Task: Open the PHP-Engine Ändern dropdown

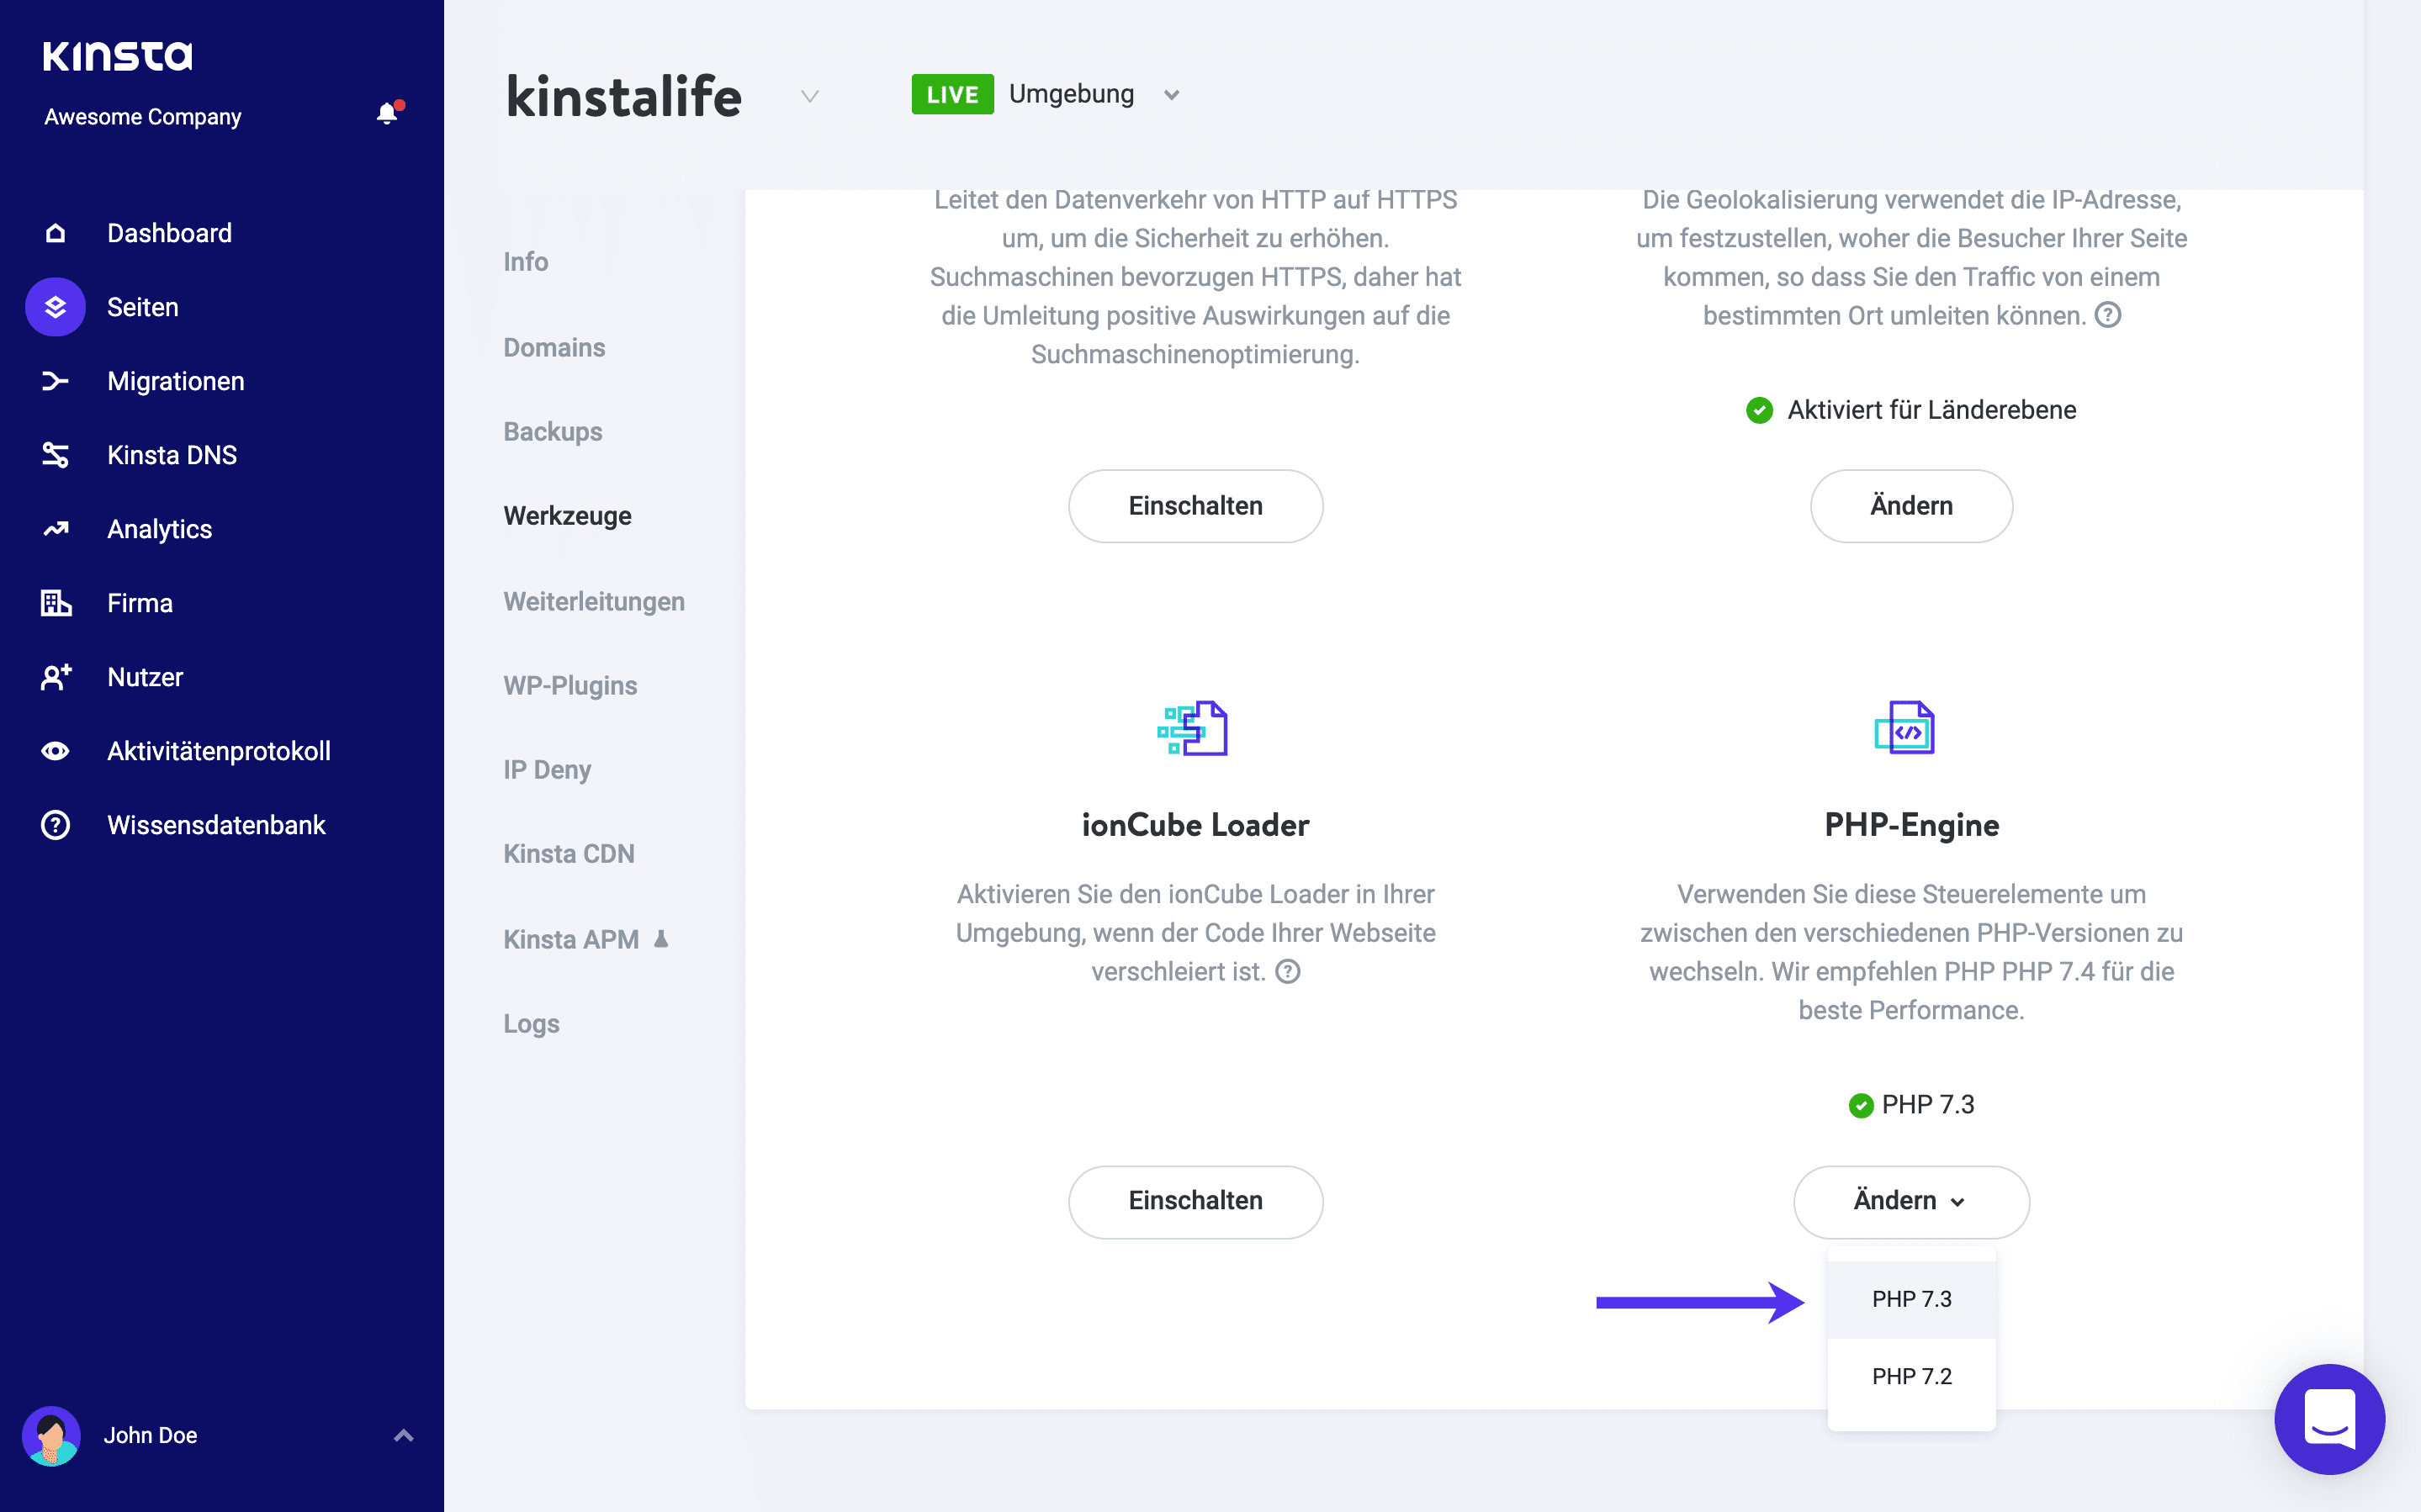Action: [x=1911, y=1201]
